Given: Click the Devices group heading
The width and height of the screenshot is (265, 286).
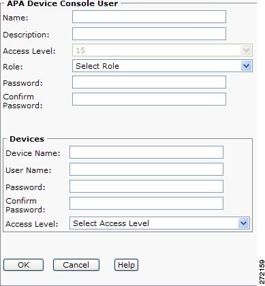Looking at the screenshot, I should coord(27,139).
